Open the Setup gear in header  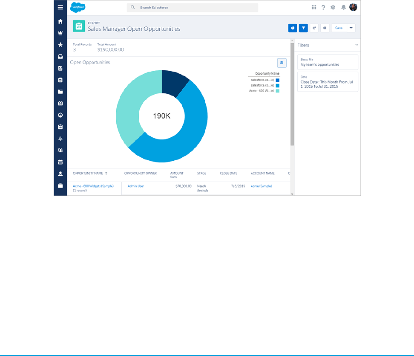pyautogui.click(x=333, y=7)
